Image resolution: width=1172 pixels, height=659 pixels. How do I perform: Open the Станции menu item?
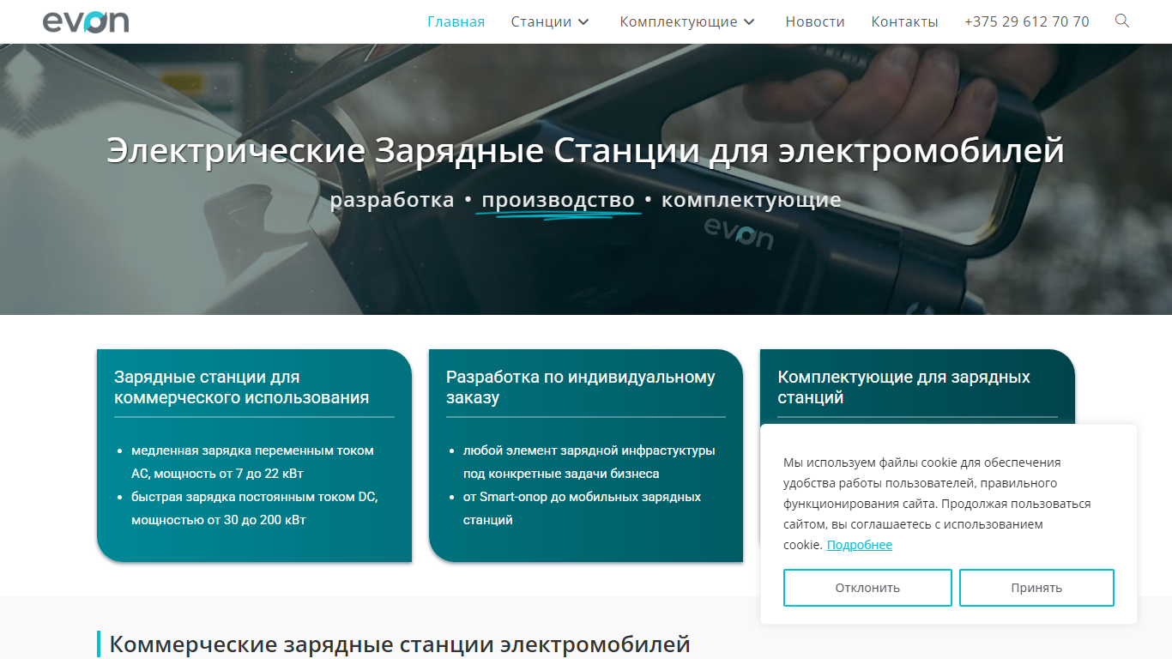click(x=541, y=21)
